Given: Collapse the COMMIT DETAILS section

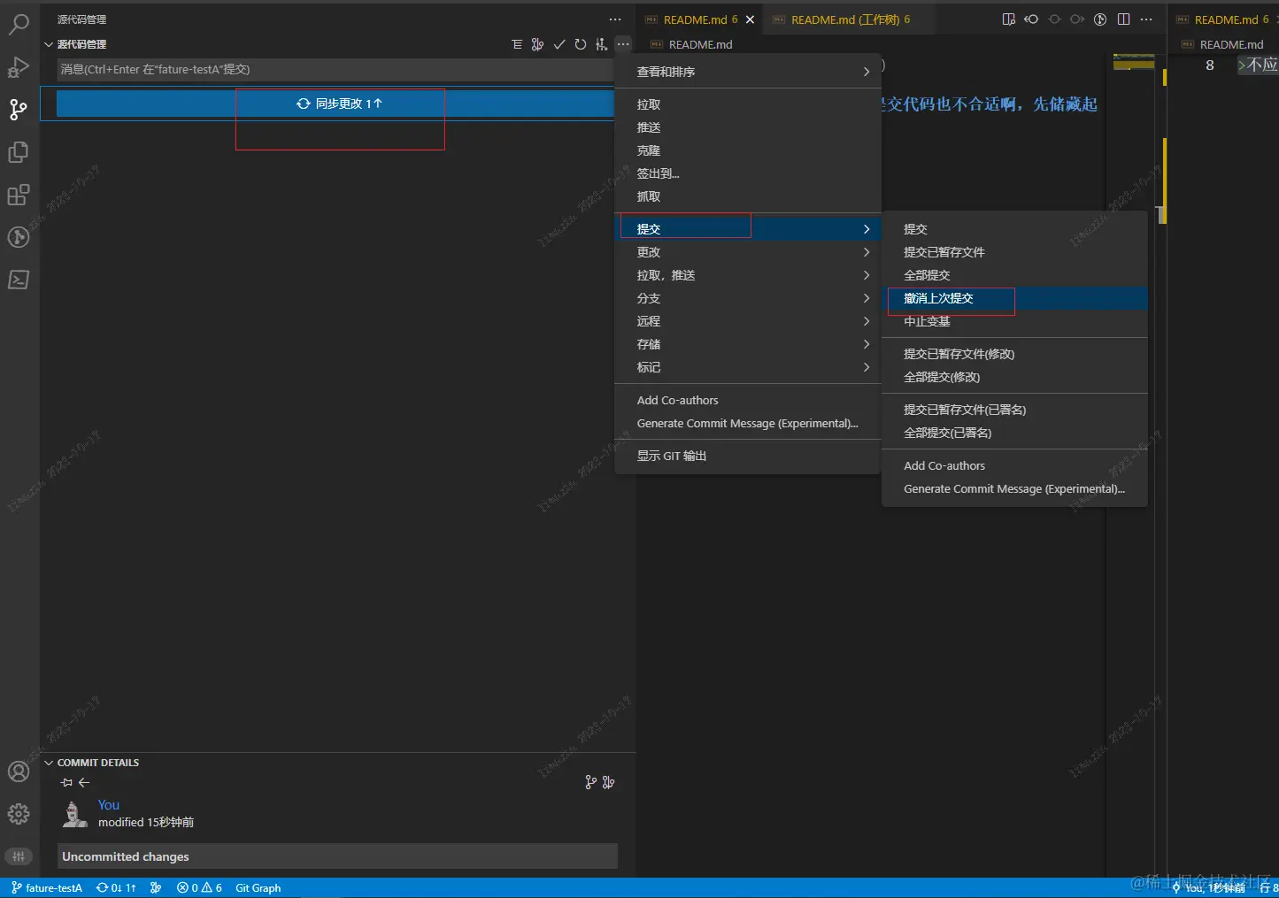Looking at the screenshot, I should coord(97,762).
